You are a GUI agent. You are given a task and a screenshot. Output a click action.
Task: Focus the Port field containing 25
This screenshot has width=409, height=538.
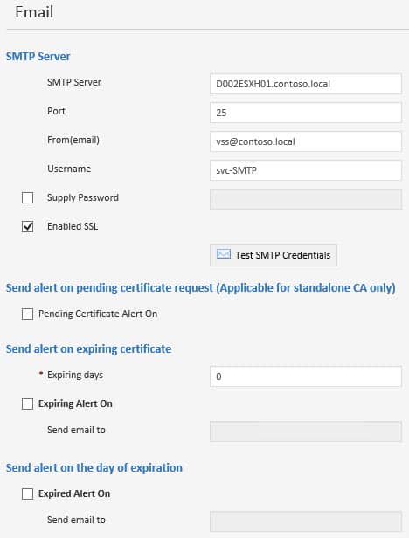306,113
